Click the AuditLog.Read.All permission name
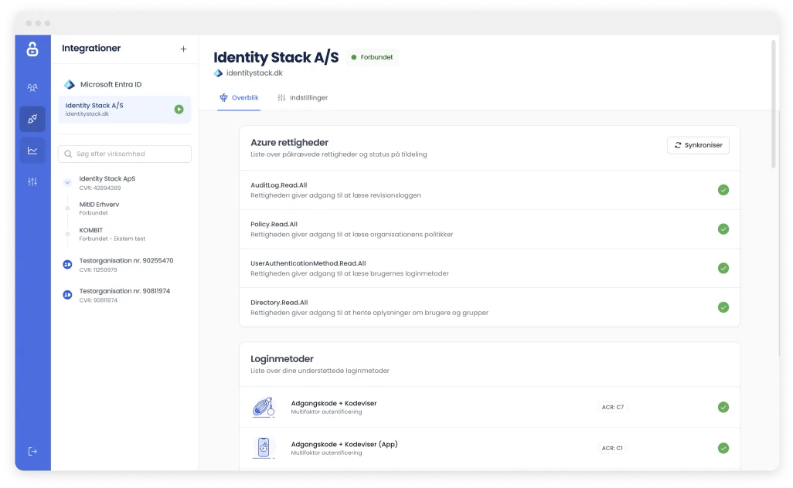The height and width of the screenshot is (488, 793). (x=279, y=185)
